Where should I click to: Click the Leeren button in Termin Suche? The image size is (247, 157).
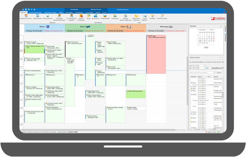[x=219, y=73]
